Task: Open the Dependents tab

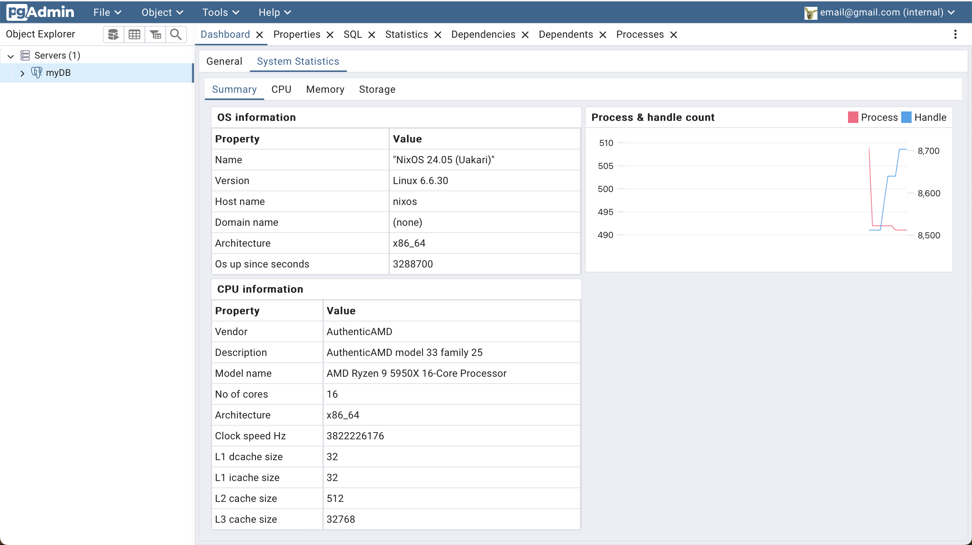Action: point(565,35)
